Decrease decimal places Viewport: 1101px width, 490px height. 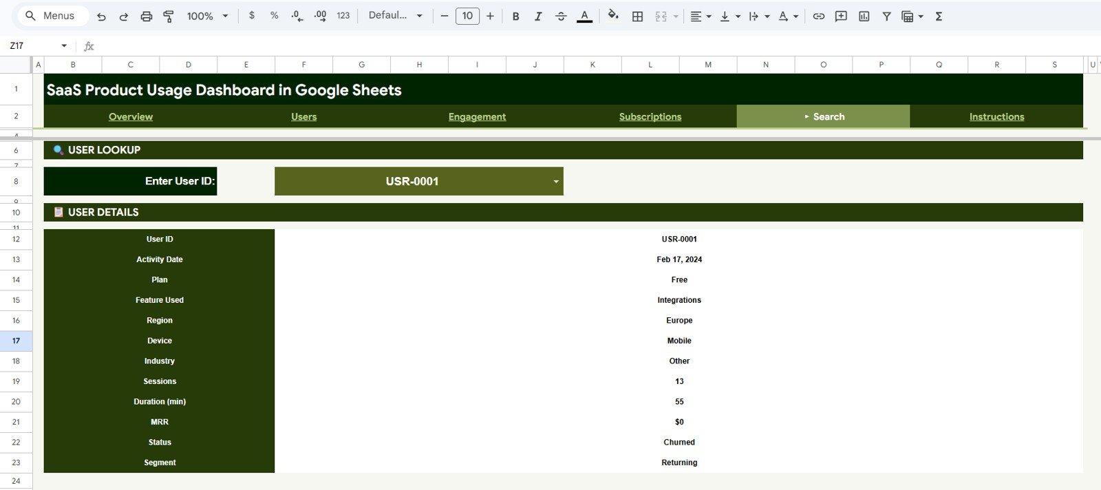click(297, 16)
